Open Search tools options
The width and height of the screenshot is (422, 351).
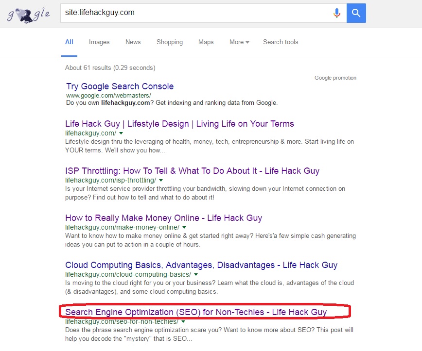pyautogui.click(x=281, y=42)
